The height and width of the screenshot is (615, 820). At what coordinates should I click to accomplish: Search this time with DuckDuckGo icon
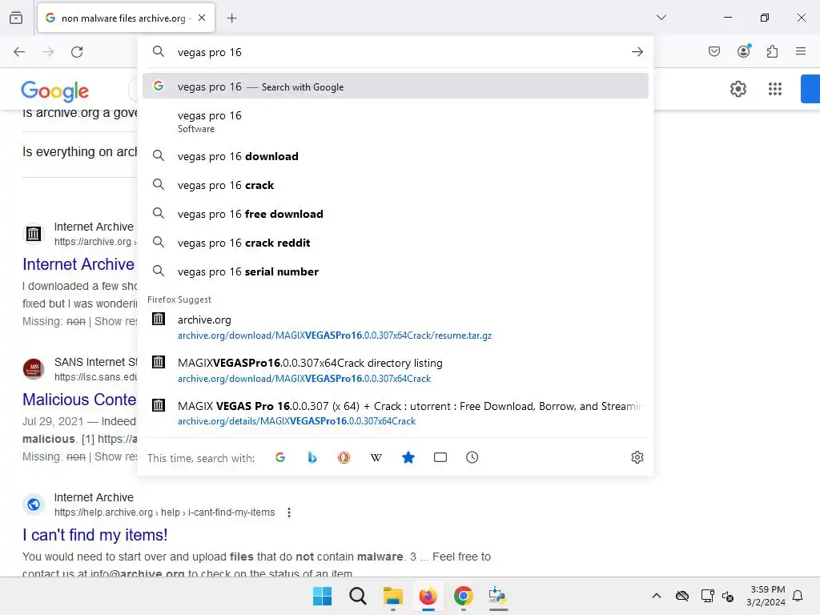[x=344, y=457]
